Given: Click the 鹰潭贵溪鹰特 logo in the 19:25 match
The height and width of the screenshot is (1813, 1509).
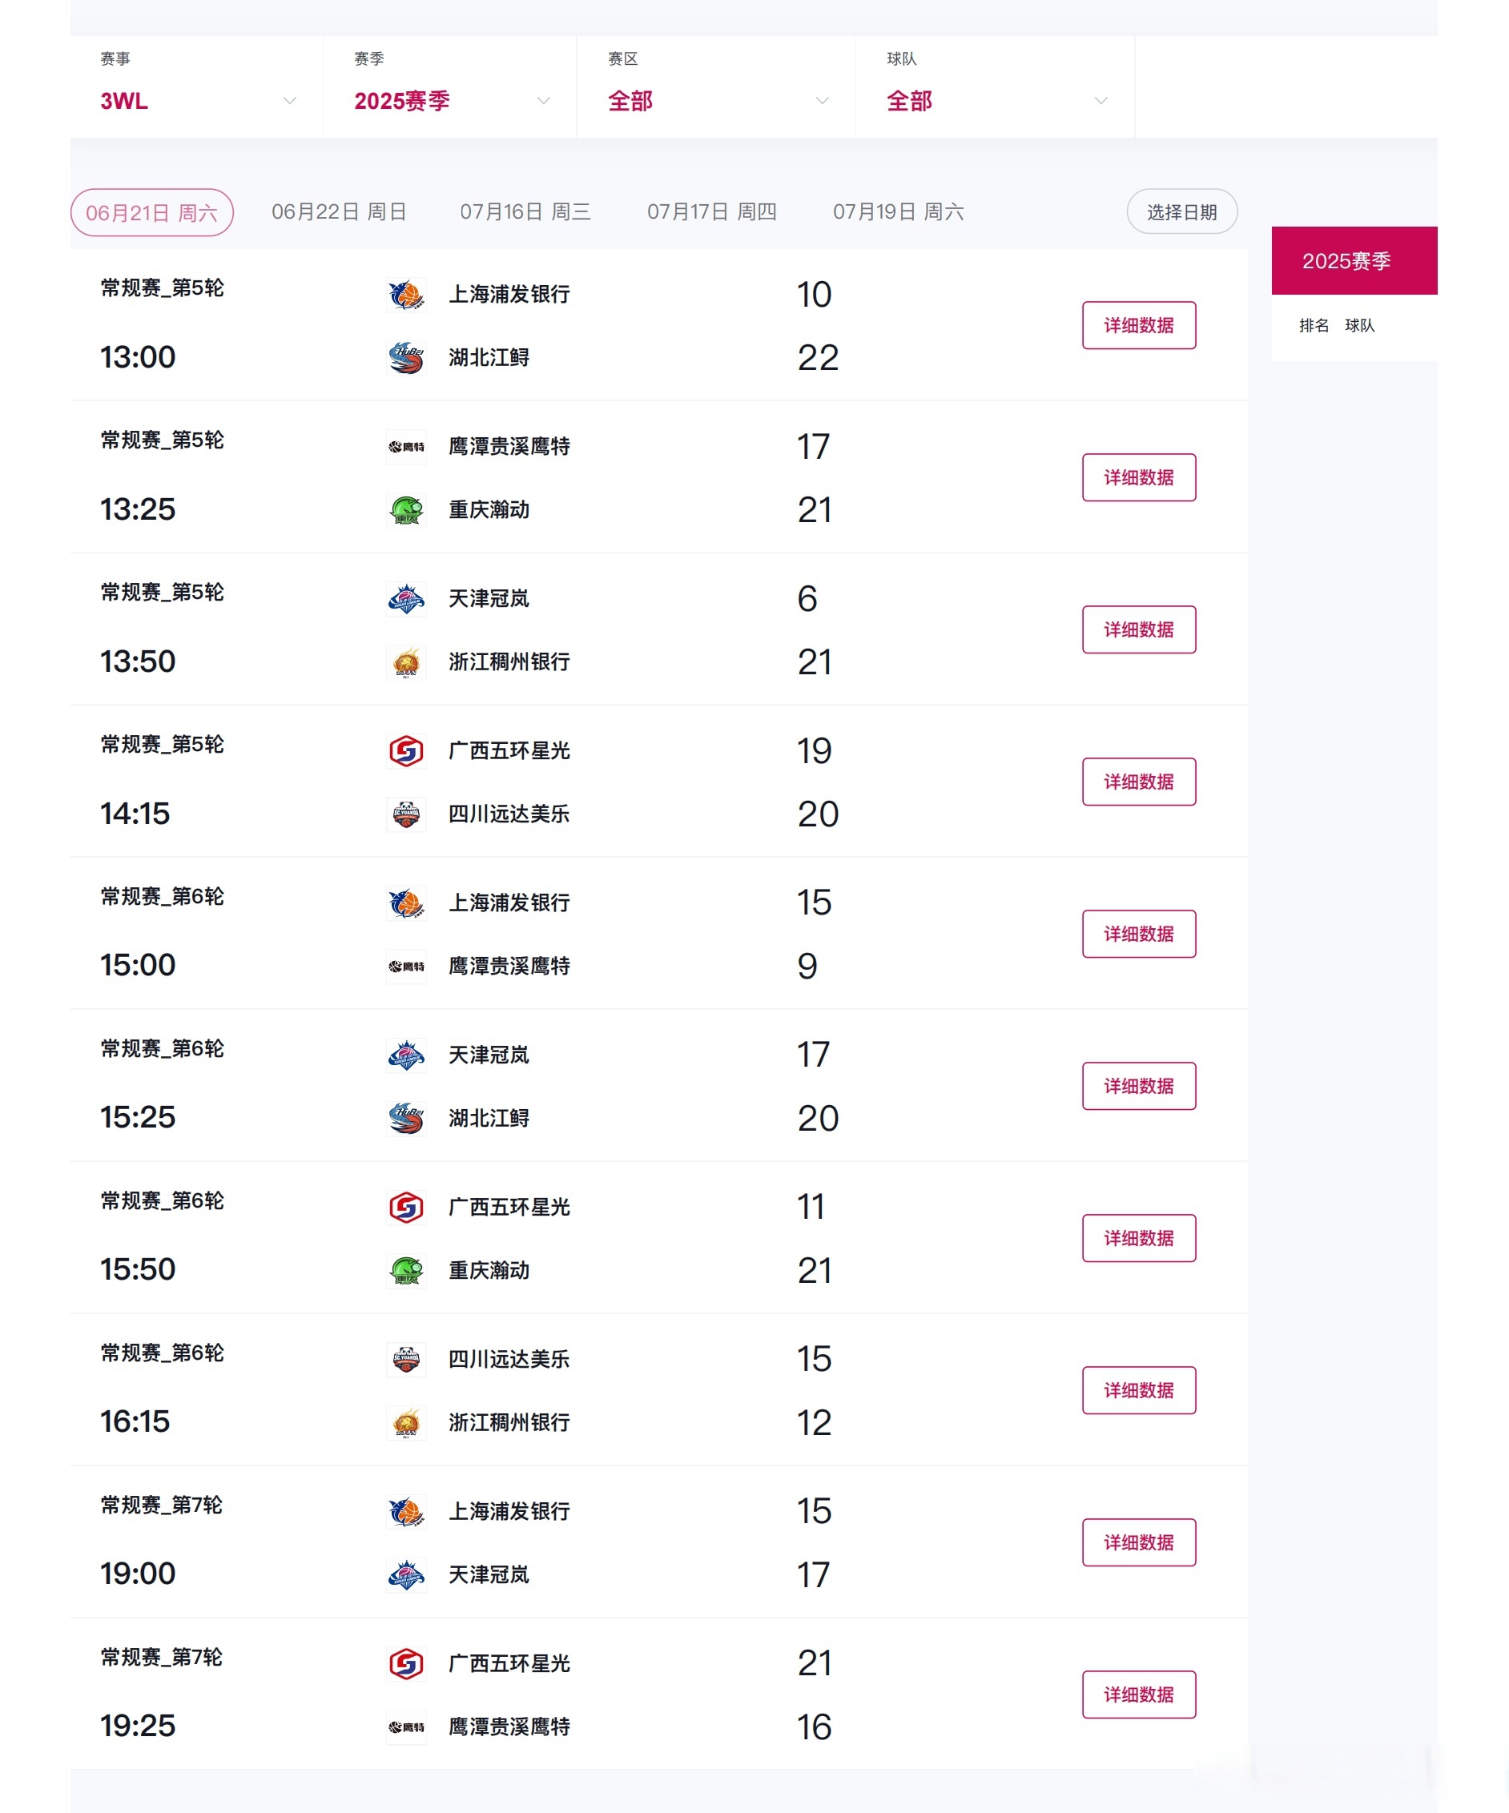Looking at the screenshot, I should click(x=406, y=1727).
